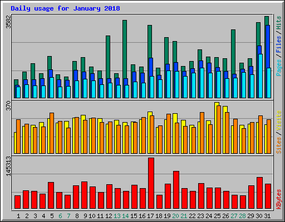The height and width of the screenshot is (222, 285).
Task: Click the Pages legend label
Action: click(x=278, y=68)
